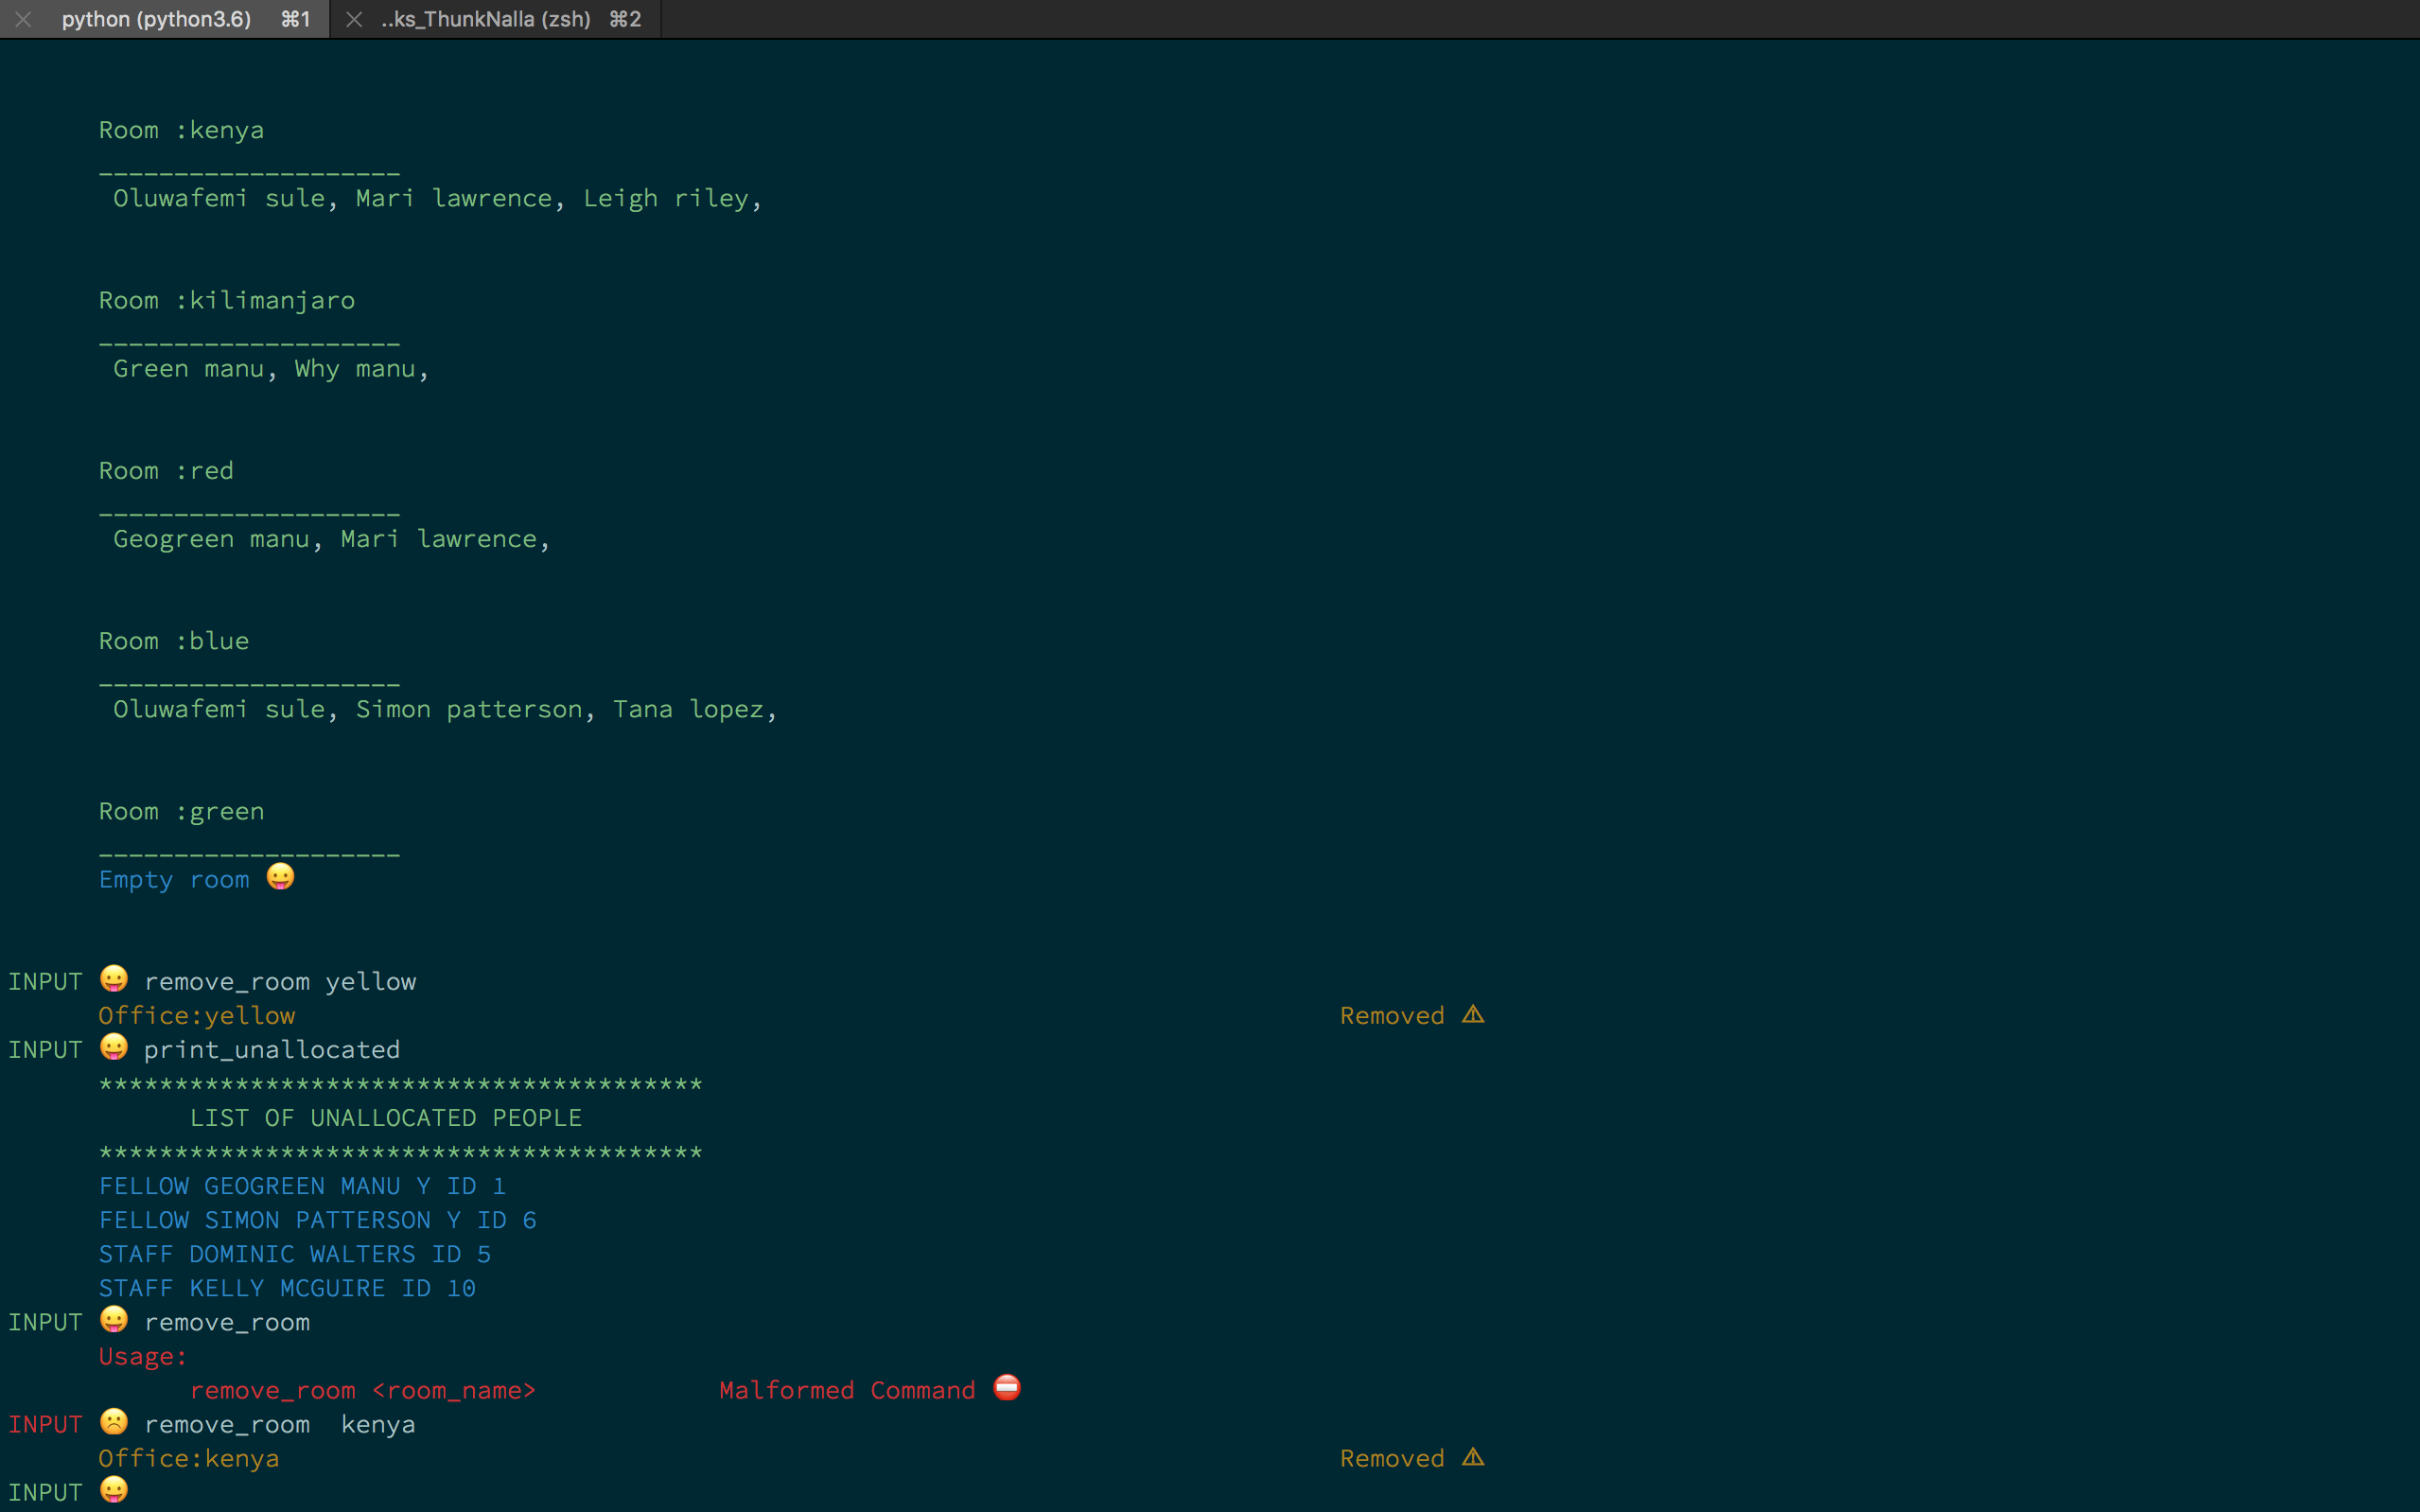Click the warning icon next to Office:yellow Removed
Viewport: 2420px width, 1512px height.
click(x=1472, y=1015)
